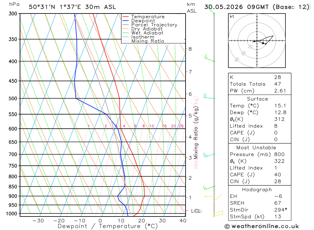Click the Most Unstable CAPE value 40

point(278,175)
